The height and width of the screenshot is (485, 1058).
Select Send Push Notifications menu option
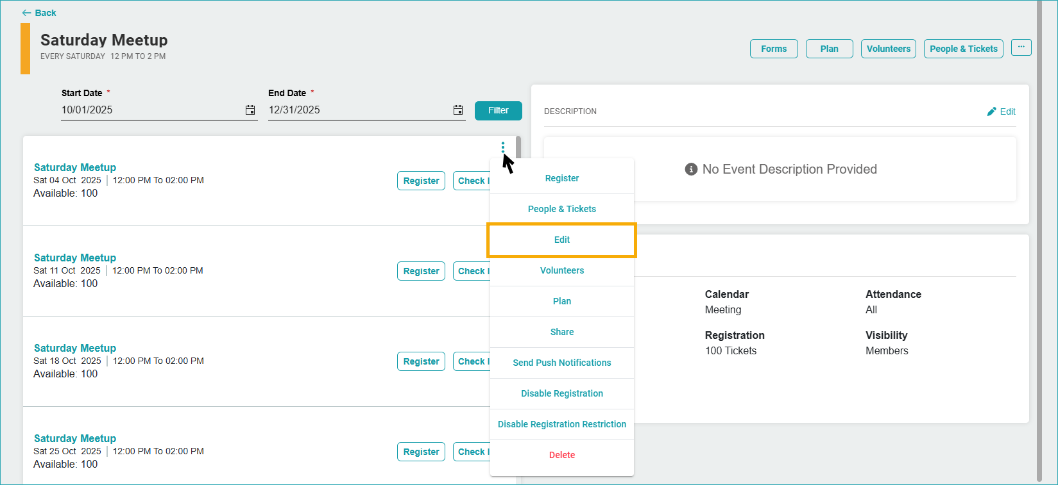[562, 363]
